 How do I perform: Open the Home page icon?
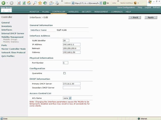(29, 3)
